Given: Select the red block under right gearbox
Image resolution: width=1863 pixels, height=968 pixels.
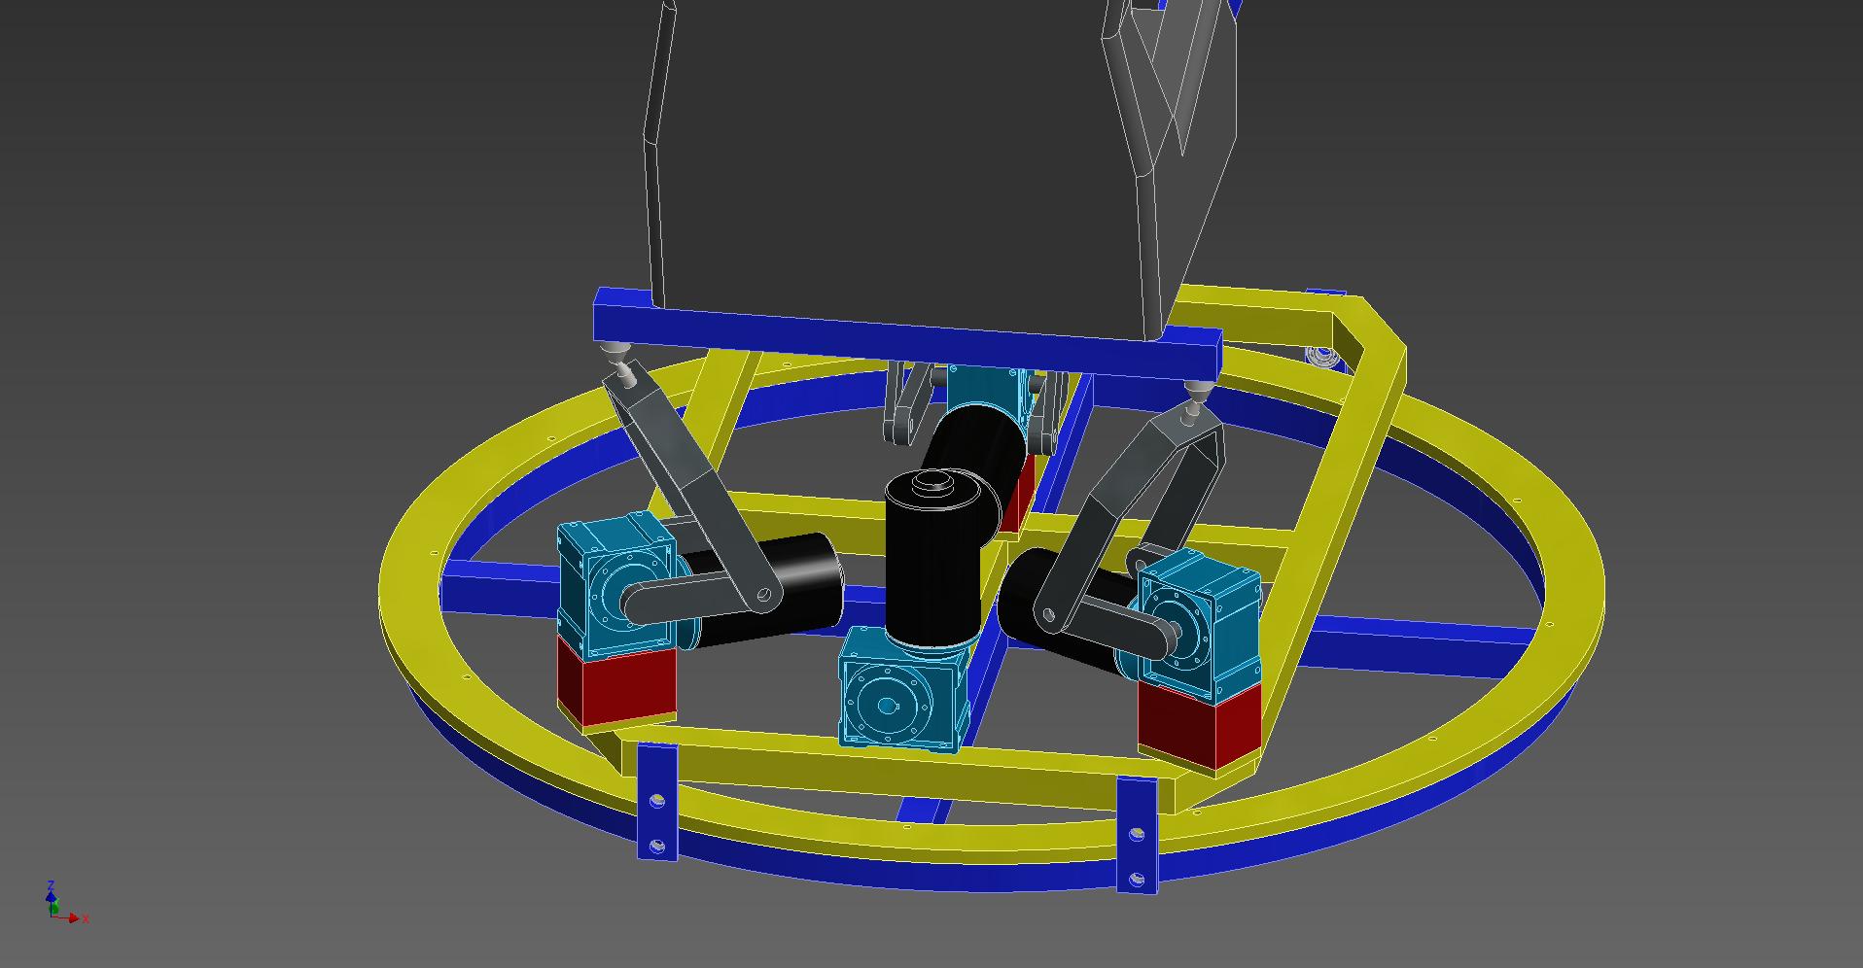Looking at the screenshot, I should (1198, 724).
